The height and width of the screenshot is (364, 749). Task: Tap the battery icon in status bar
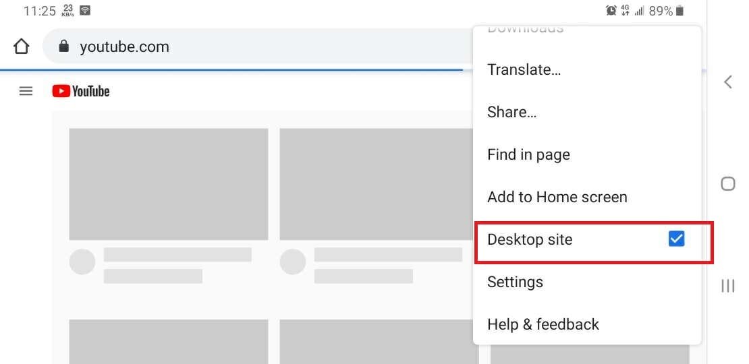[x=679, y=11]
